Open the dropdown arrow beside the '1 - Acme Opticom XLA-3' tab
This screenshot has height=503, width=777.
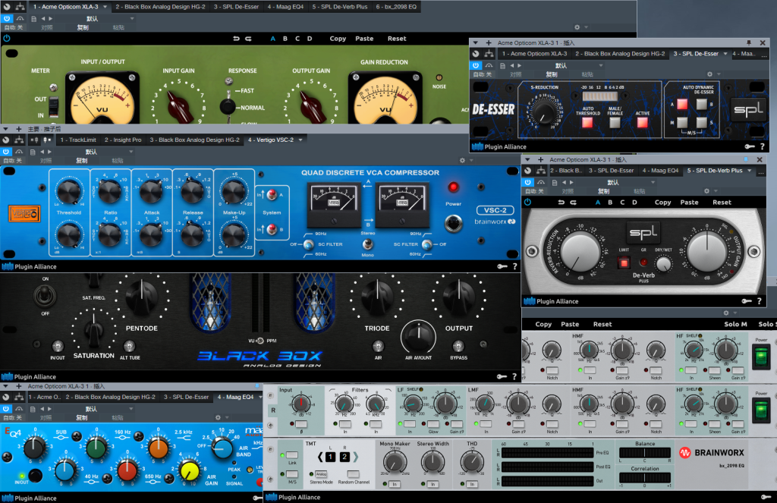(105, 7)
